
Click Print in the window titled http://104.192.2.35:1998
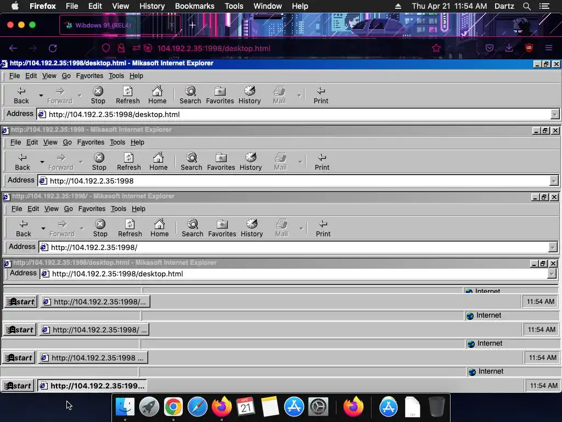pyautogui.click(x=322, y=162)
